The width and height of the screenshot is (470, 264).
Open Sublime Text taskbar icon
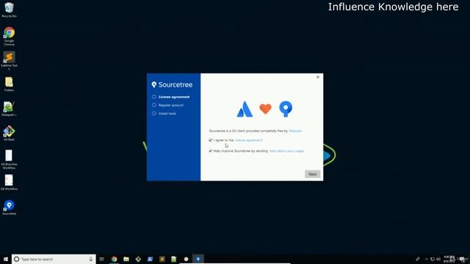162,259
